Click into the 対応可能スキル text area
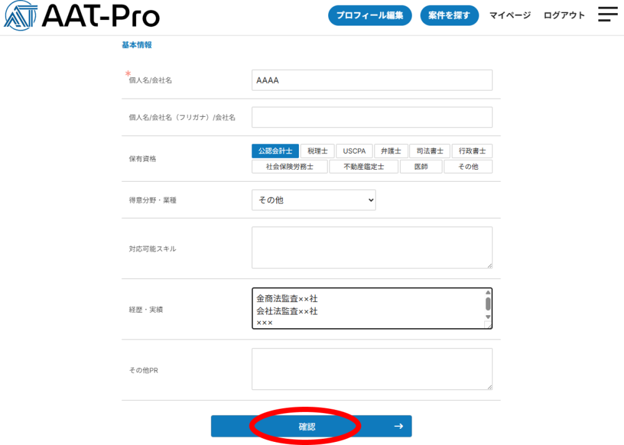 [x=372, y=248]
